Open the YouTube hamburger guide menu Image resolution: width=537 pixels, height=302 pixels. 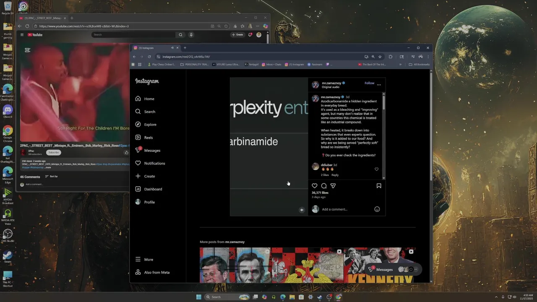tap(22, 35)
